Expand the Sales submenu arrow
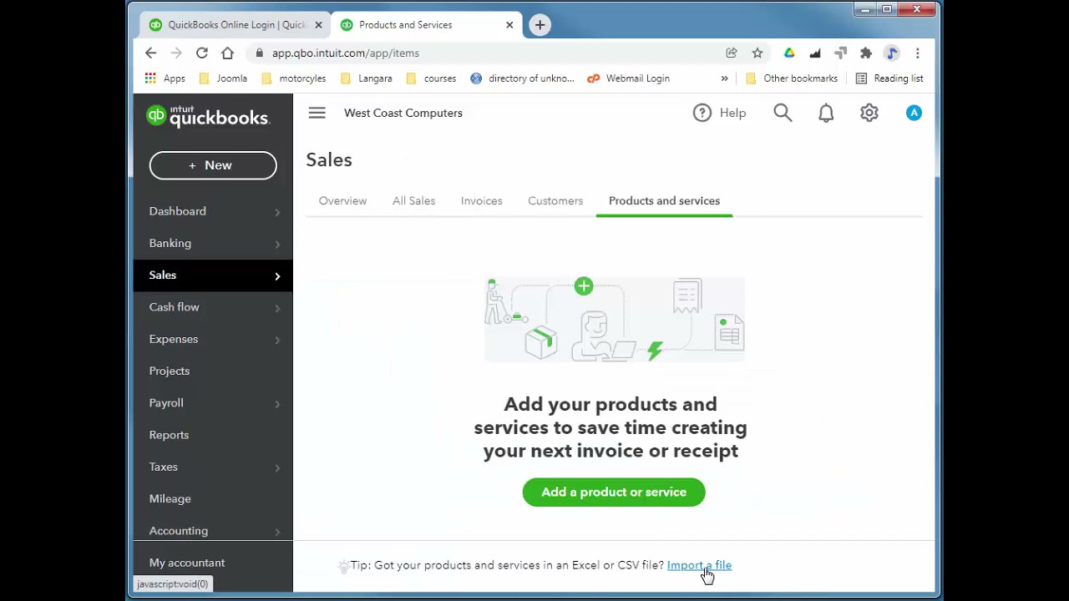Screen dimensions: 1069x601 [x=277, y=275]
